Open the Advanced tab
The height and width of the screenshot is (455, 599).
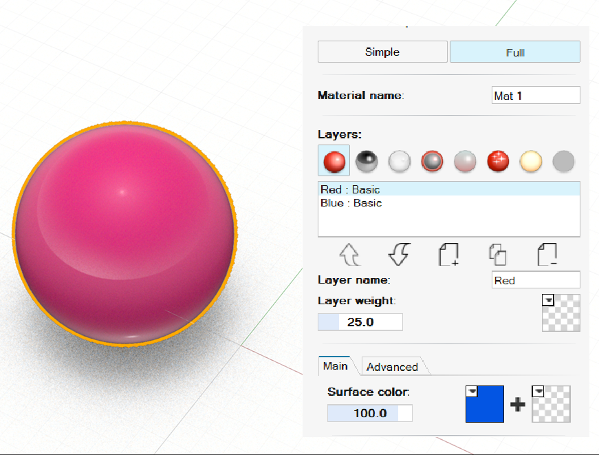pos(392,367)
